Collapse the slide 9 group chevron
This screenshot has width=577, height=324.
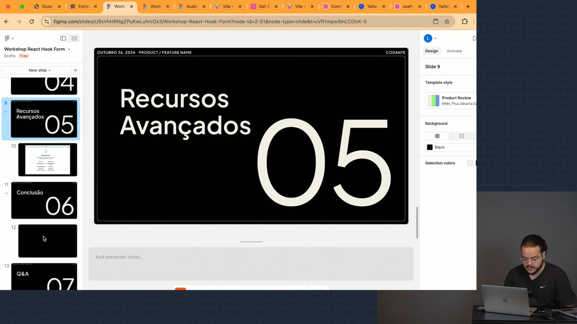point(6,112)
